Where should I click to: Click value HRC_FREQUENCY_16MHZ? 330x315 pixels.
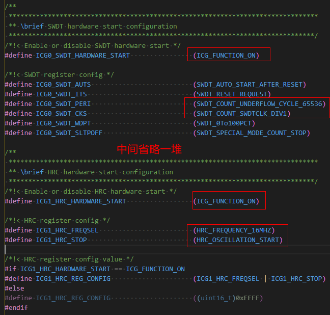[234, 230]
